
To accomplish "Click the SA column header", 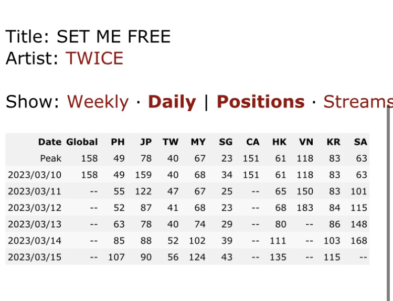I will 360,142.
